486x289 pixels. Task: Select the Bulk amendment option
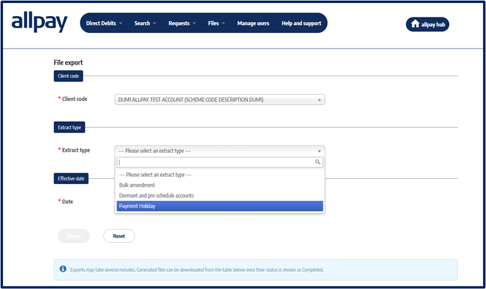pyautogui.click(x=220, y=185)
